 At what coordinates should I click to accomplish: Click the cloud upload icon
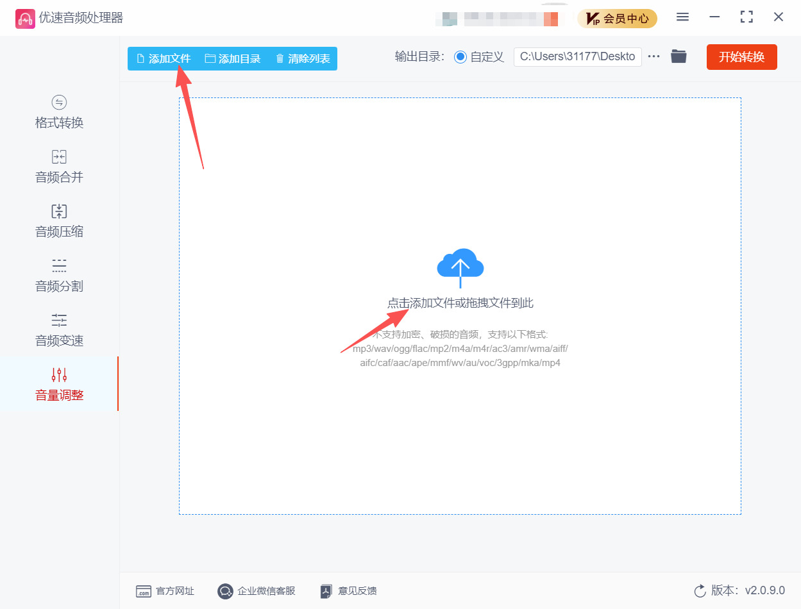tap(460, 267)
